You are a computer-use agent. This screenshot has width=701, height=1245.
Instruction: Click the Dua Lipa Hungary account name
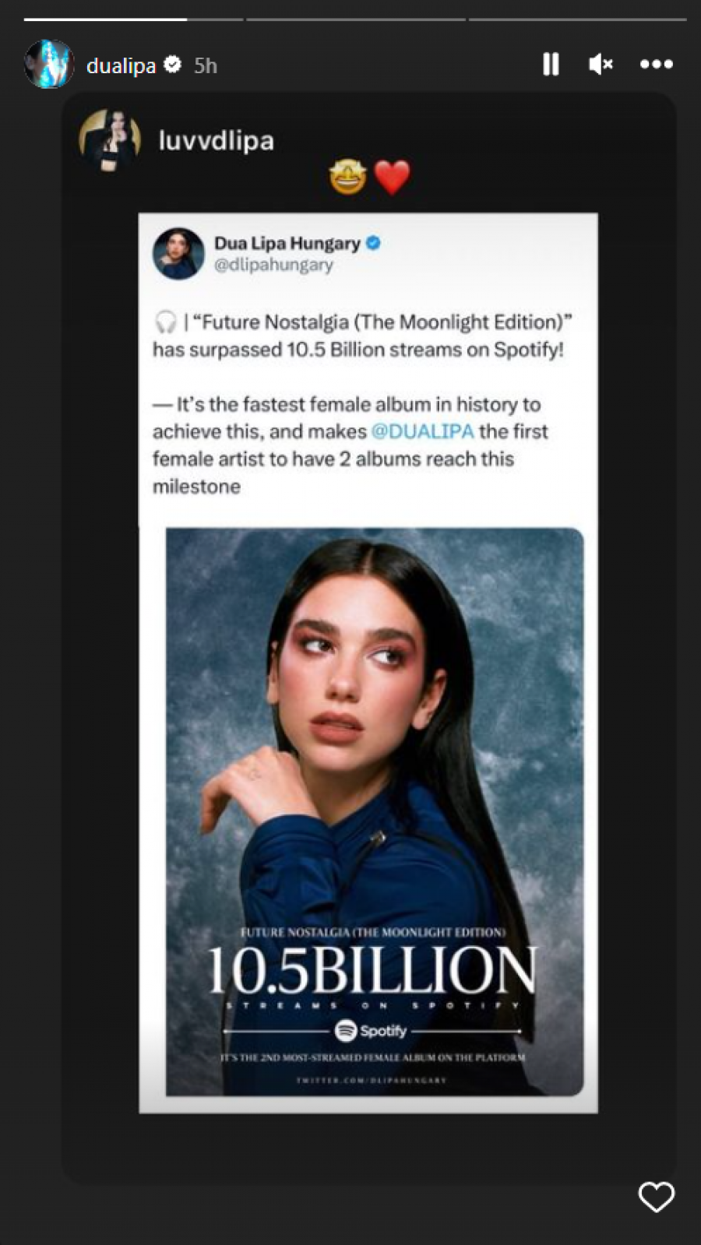point(287,243)
